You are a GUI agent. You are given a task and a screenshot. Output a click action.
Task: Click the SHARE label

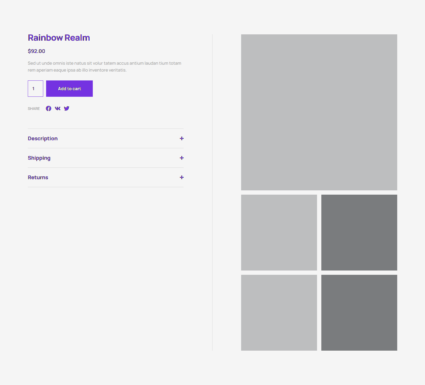coord(34,109)
